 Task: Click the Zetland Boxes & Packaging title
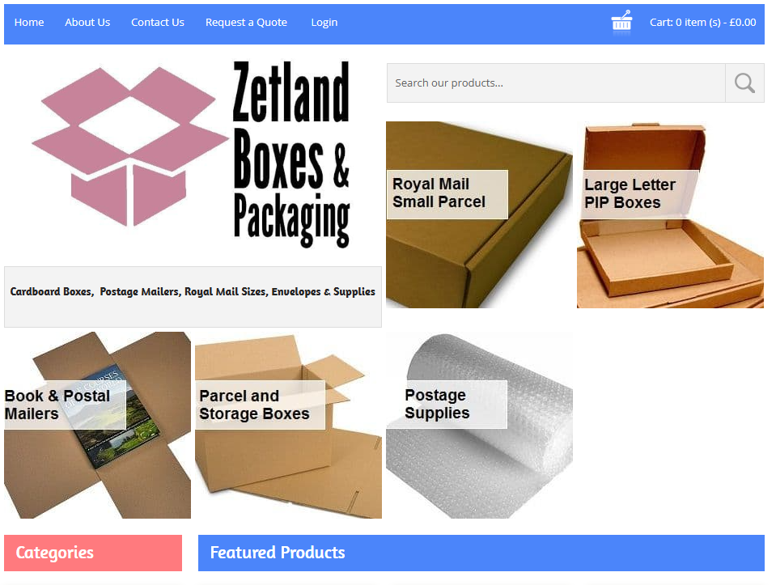tap(291, 154)
